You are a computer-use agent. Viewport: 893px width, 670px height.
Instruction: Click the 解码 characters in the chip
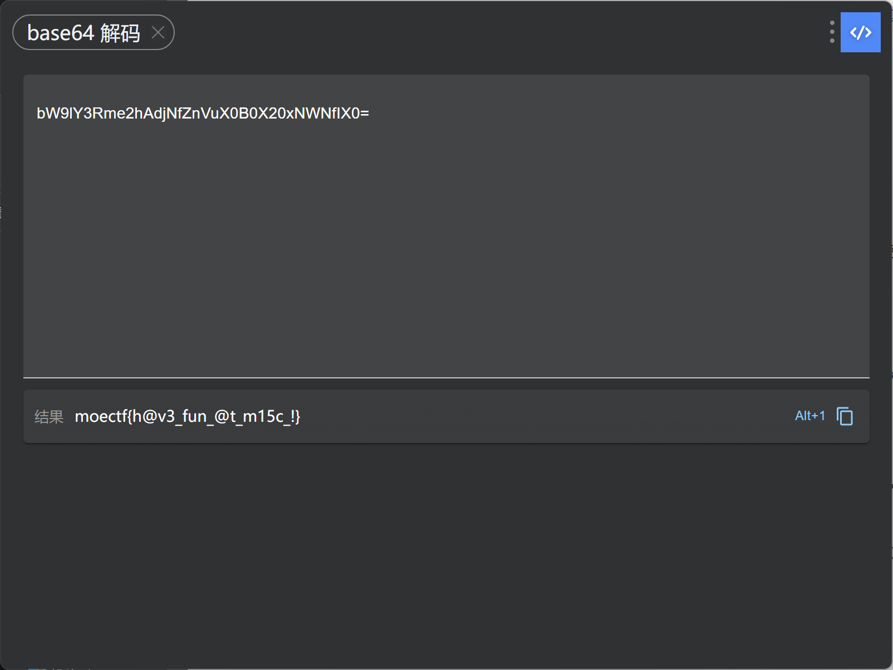tap(120, 33)
